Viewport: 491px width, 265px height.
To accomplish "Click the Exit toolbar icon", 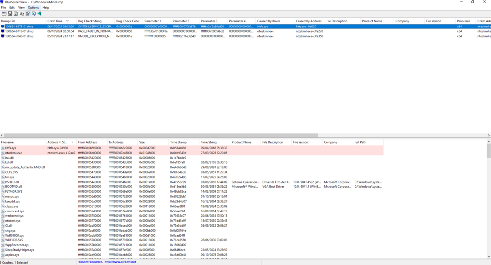I will 39,14.
